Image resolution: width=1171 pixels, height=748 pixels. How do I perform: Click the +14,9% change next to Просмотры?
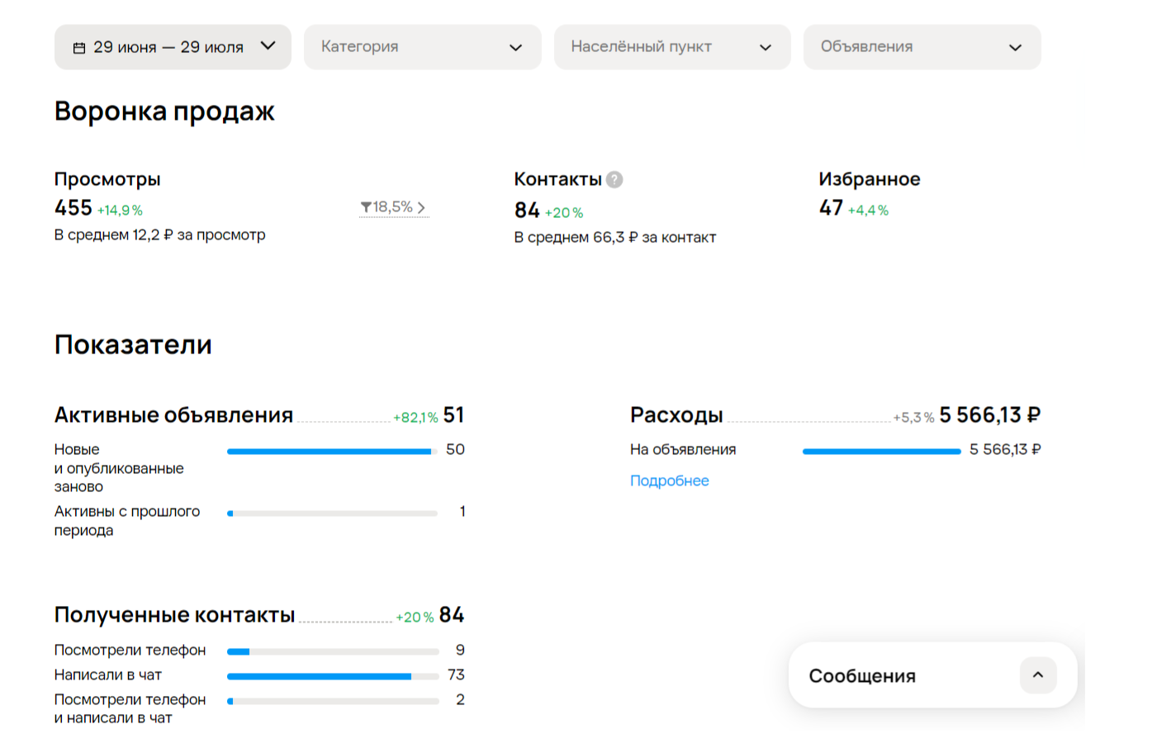point(120,211)
